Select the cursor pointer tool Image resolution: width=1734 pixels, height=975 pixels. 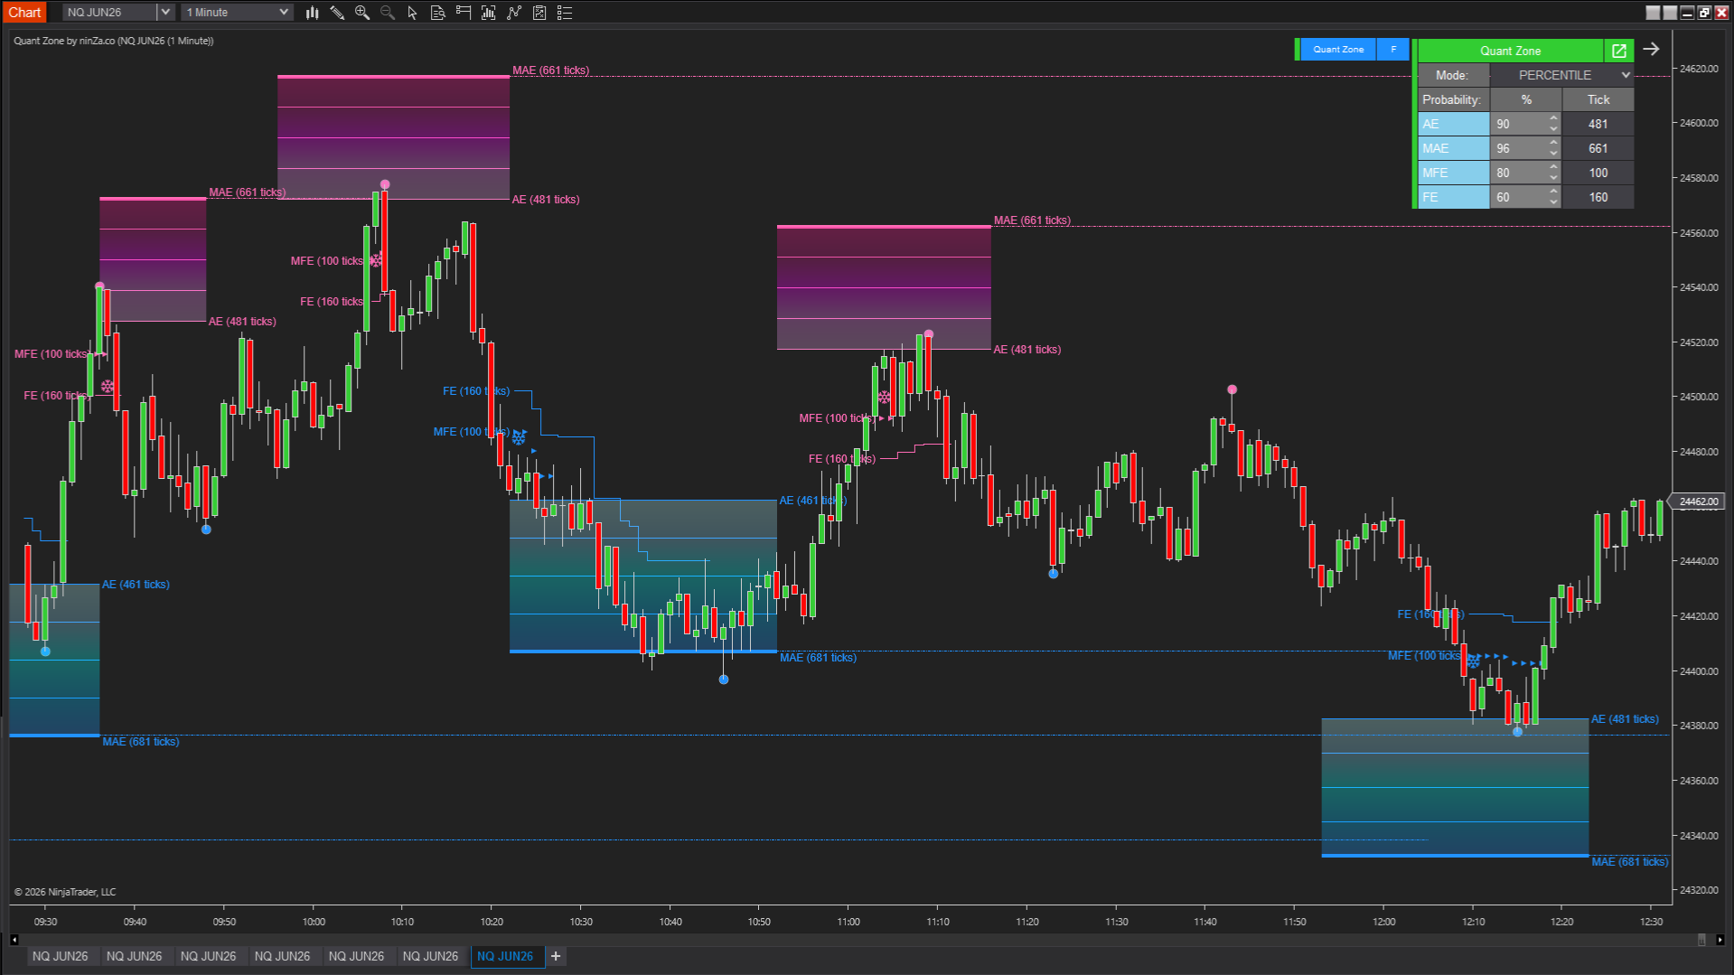click(x=413, y=13)
